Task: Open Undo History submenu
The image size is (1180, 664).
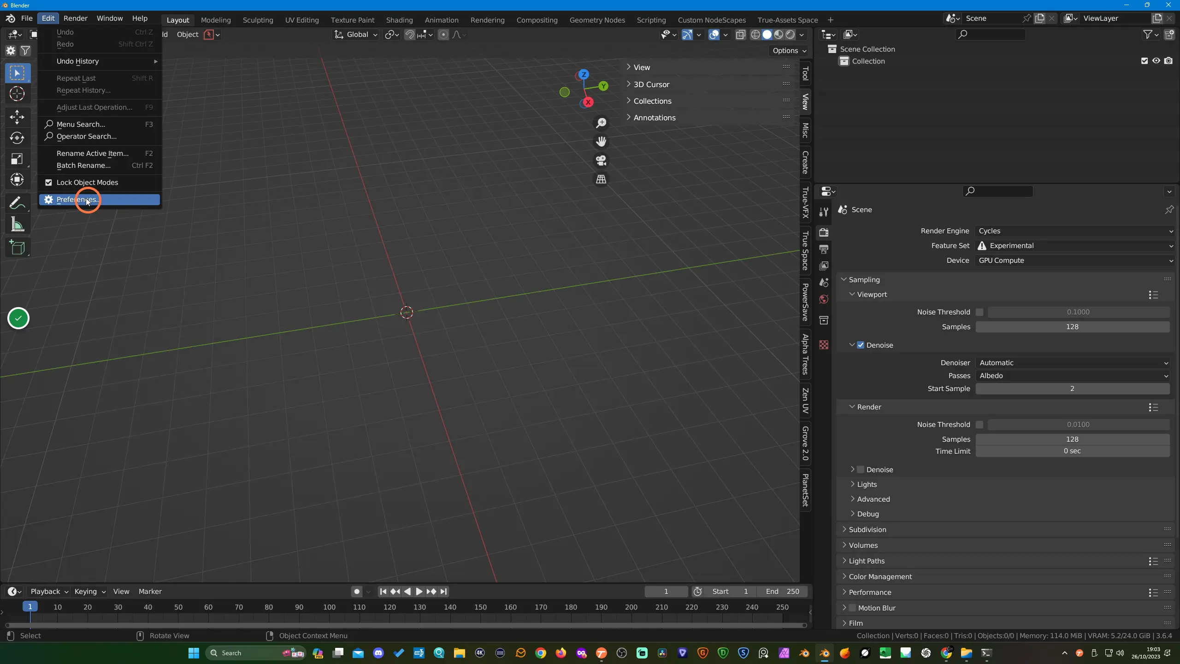Action: (99, 61)
